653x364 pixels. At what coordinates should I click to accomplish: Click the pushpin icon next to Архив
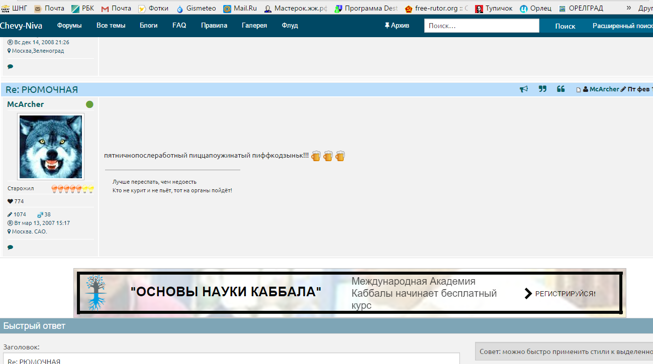[x=387, y=26]
